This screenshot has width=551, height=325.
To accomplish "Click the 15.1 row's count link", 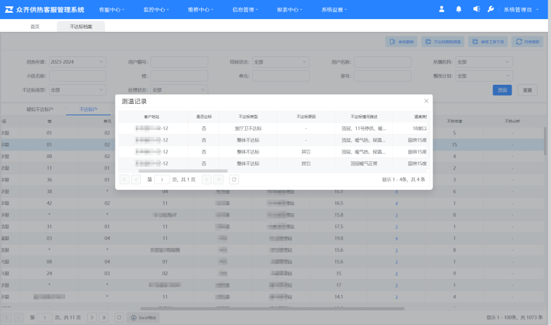I will click(396, 192).
